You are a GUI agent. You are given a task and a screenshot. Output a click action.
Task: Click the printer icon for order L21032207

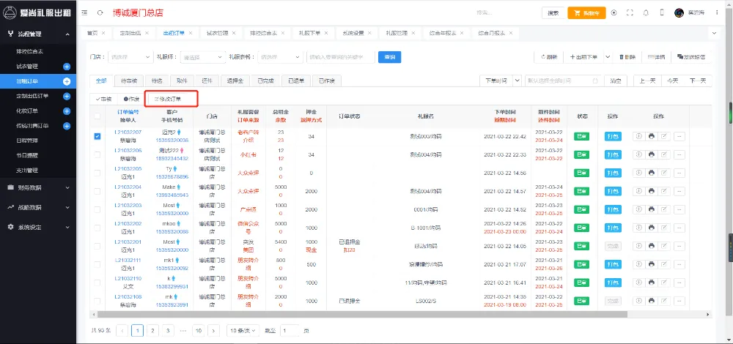coord(651,135)
